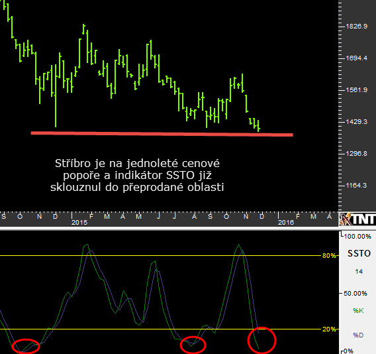Click the %K legend label
The height and width of the screenshot is (354, 376).
(x=358, y=310)
